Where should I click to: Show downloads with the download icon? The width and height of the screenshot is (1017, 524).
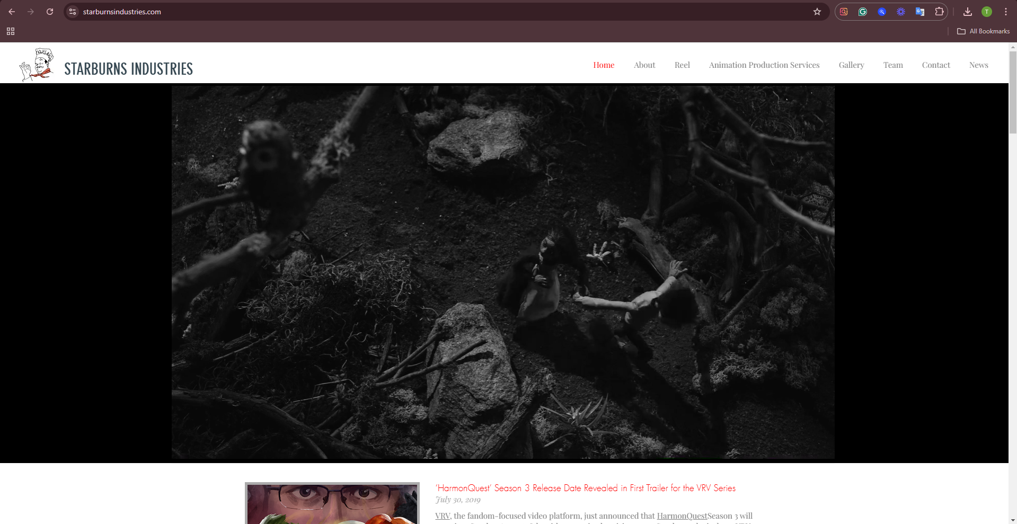pos(968,12)
